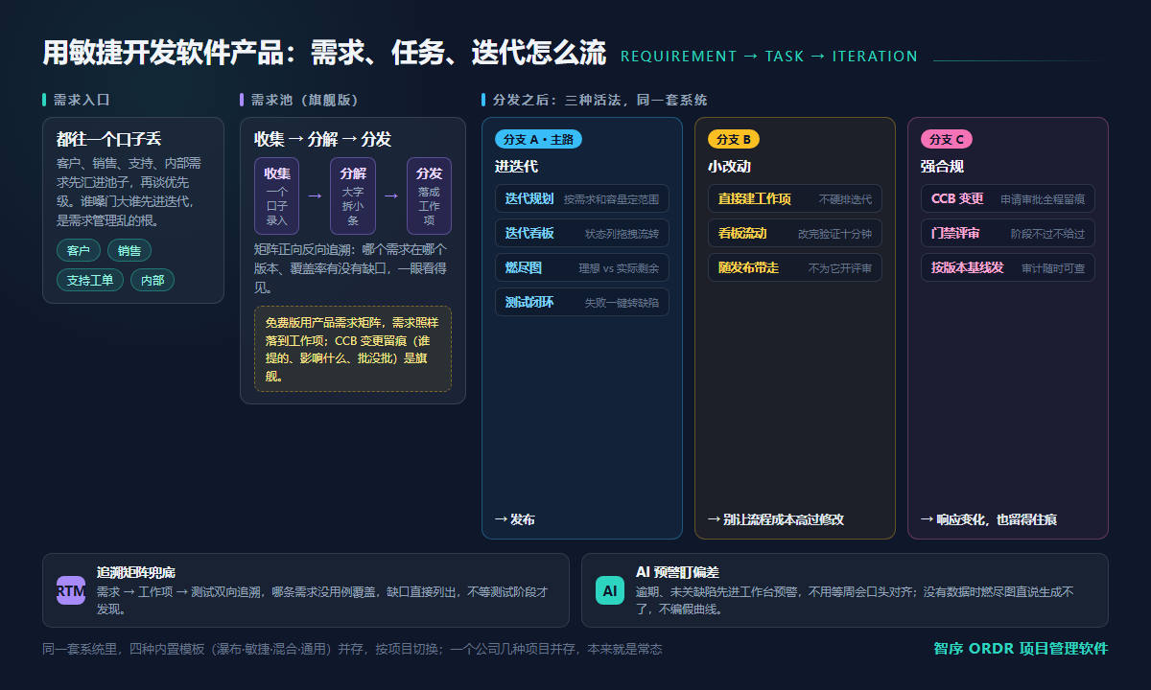Click the 分发之后 section label
Screen dimensions: 1151x690
click(600, 100)
